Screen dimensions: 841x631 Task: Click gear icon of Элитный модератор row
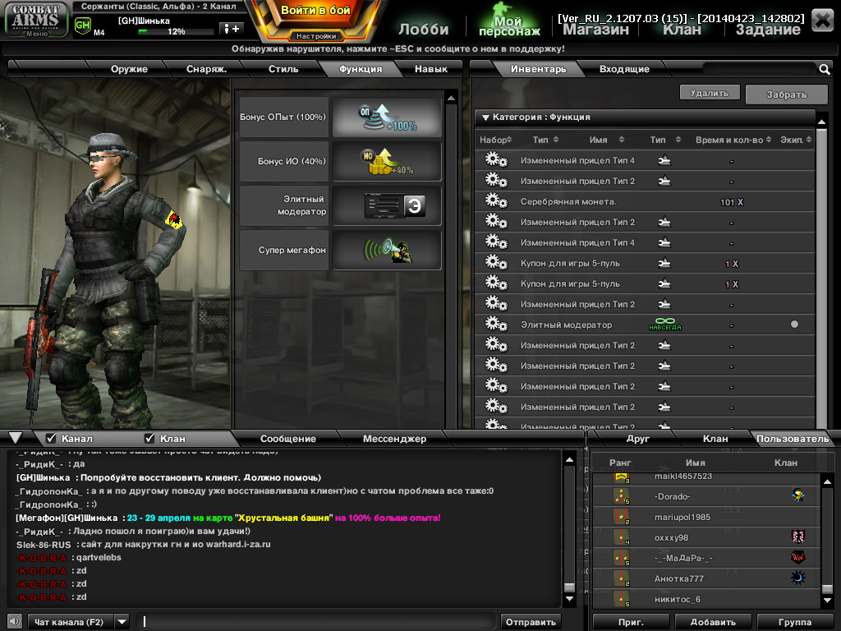[x=496, y=324]
